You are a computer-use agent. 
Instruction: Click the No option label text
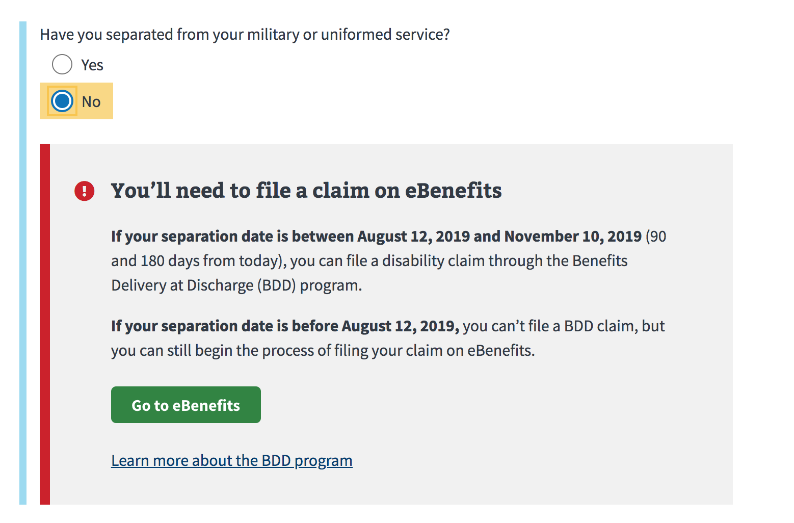point(91,102)
